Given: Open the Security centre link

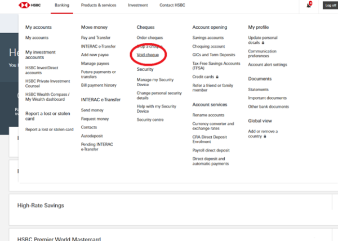Looking at the screenshot, I should pyautogui.click(x=150, y=119).
